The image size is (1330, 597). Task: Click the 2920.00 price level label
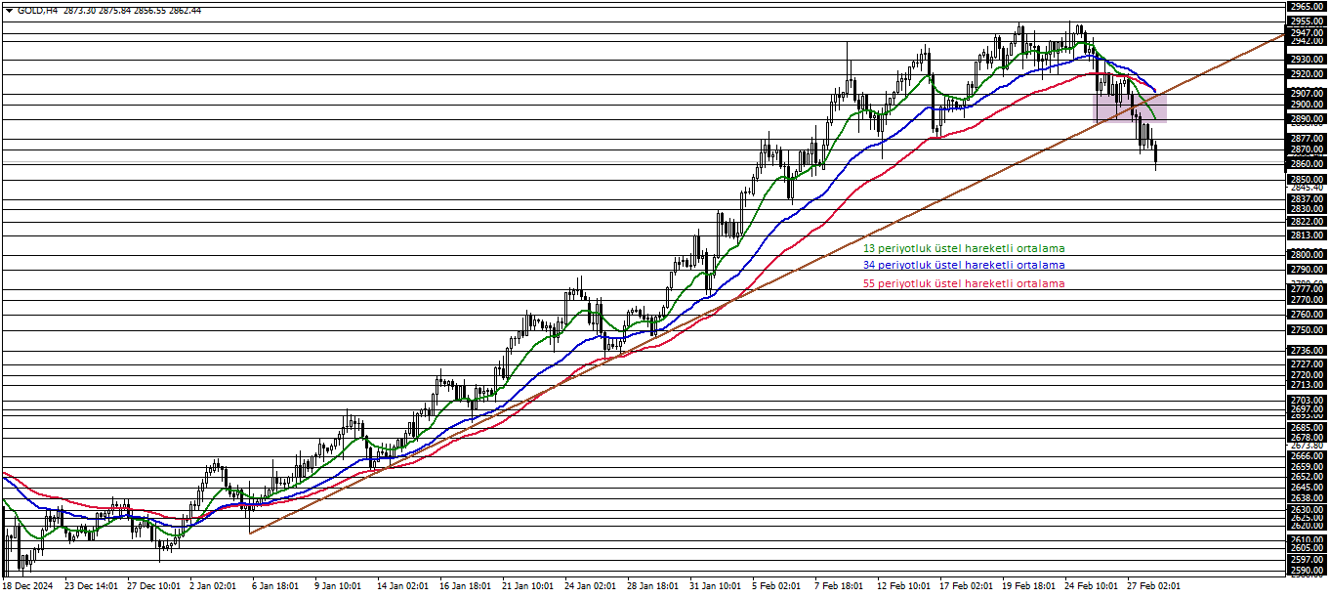pos(1306,73)
